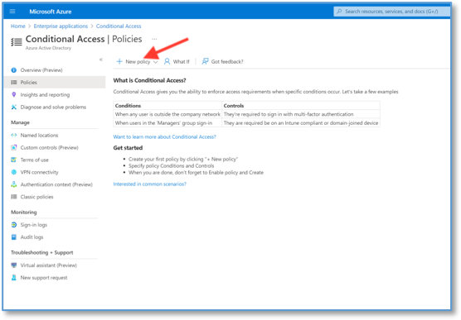
Task: Open Terms of use
Action: click(34, 160)
